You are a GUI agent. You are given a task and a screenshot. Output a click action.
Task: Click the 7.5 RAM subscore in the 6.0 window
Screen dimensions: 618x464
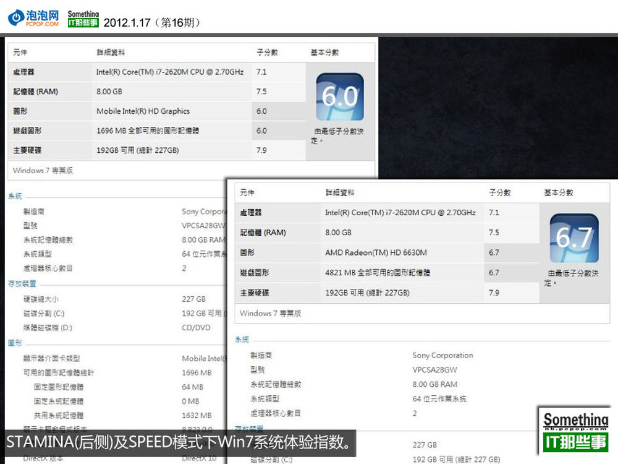pyautogui.click(x=261, y=92)
